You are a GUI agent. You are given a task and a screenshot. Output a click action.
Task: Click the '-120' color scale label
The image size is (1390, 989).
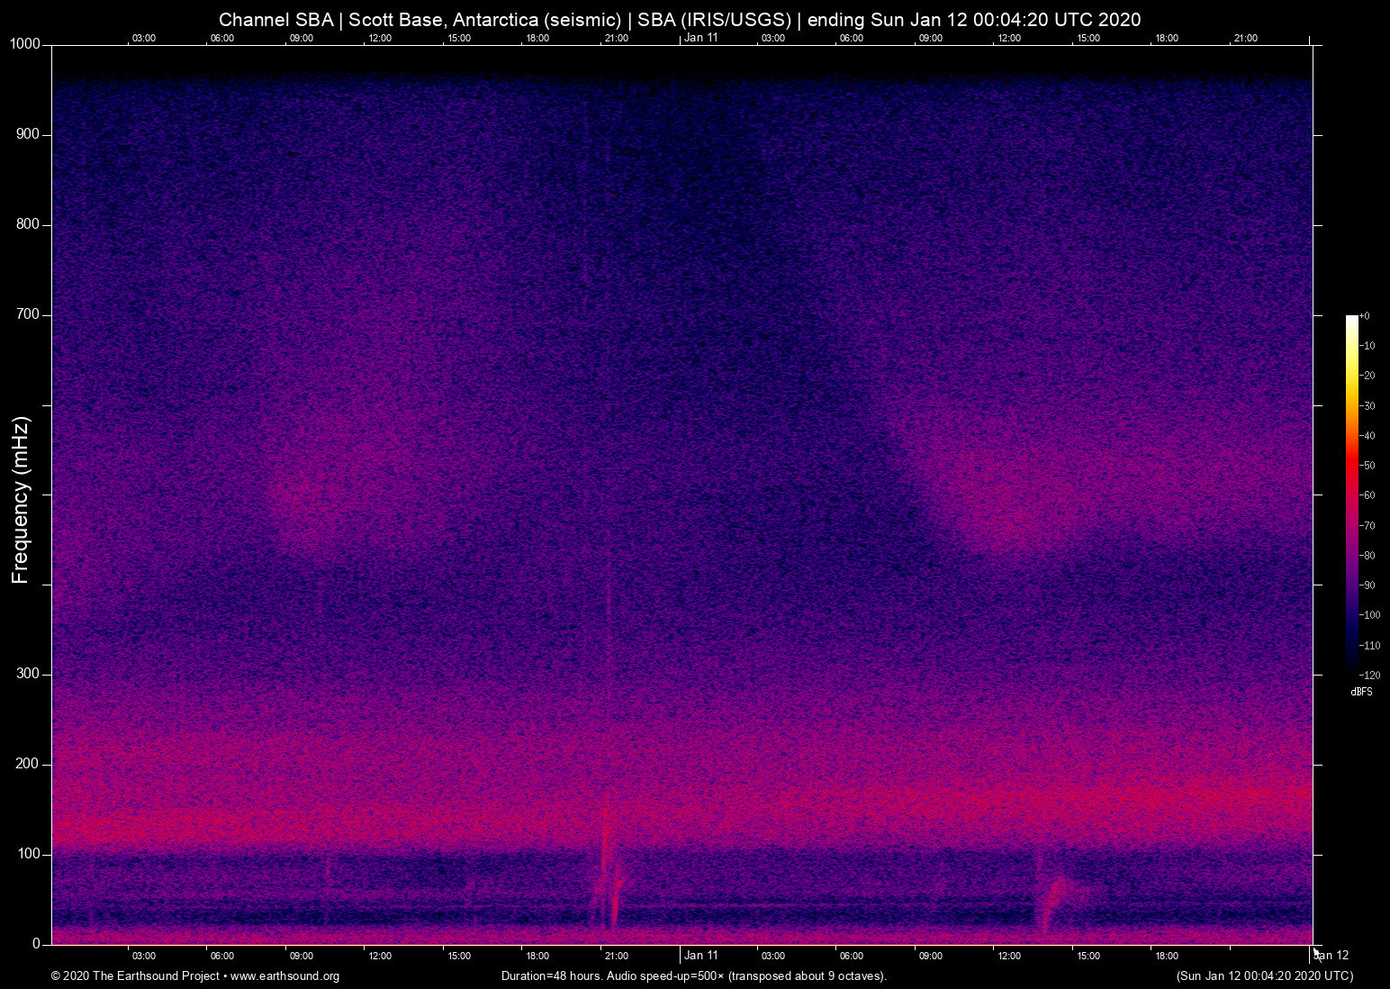(x=1370, y=676)
